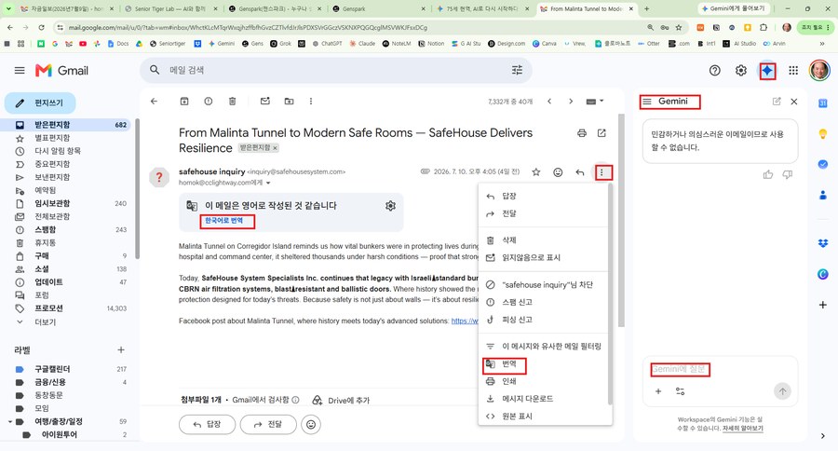Open Gmail settings gear icon

(x=741, y=70)
